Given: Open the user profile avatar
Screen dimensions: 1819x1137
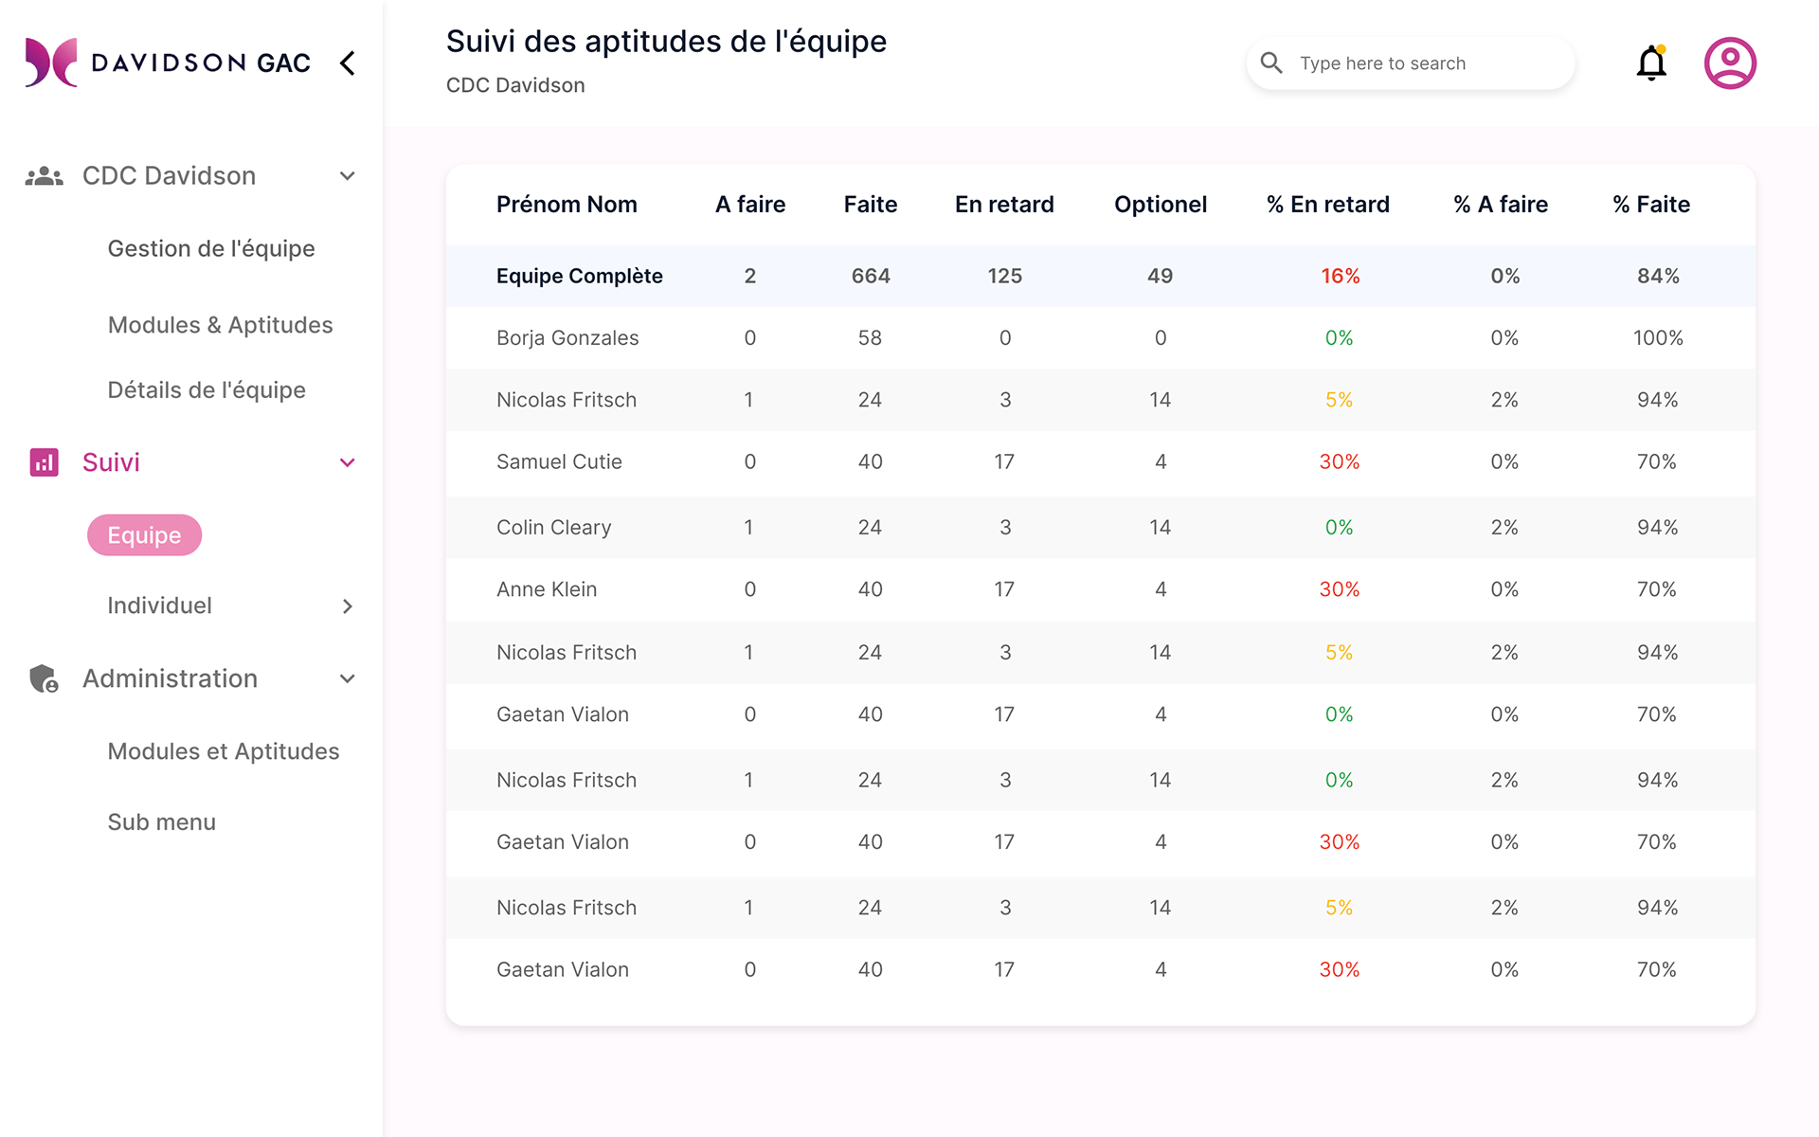Looking at the screenshot, I should coord(1730,63).
